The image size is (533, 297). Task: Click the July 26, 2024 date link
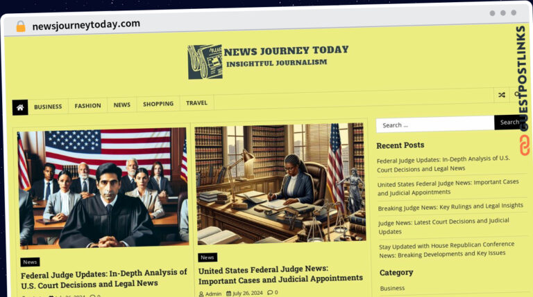tap(244, 293)
